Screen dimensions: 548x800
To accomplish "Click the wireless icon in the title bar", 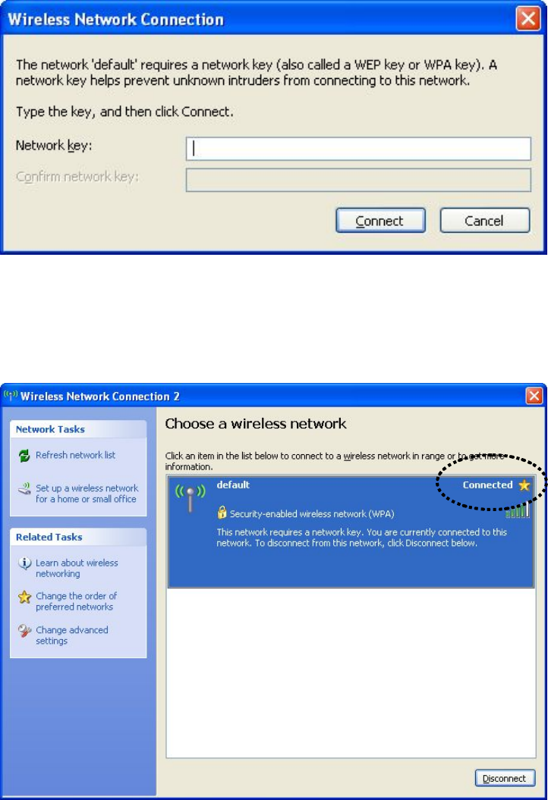I will [10, 395].
